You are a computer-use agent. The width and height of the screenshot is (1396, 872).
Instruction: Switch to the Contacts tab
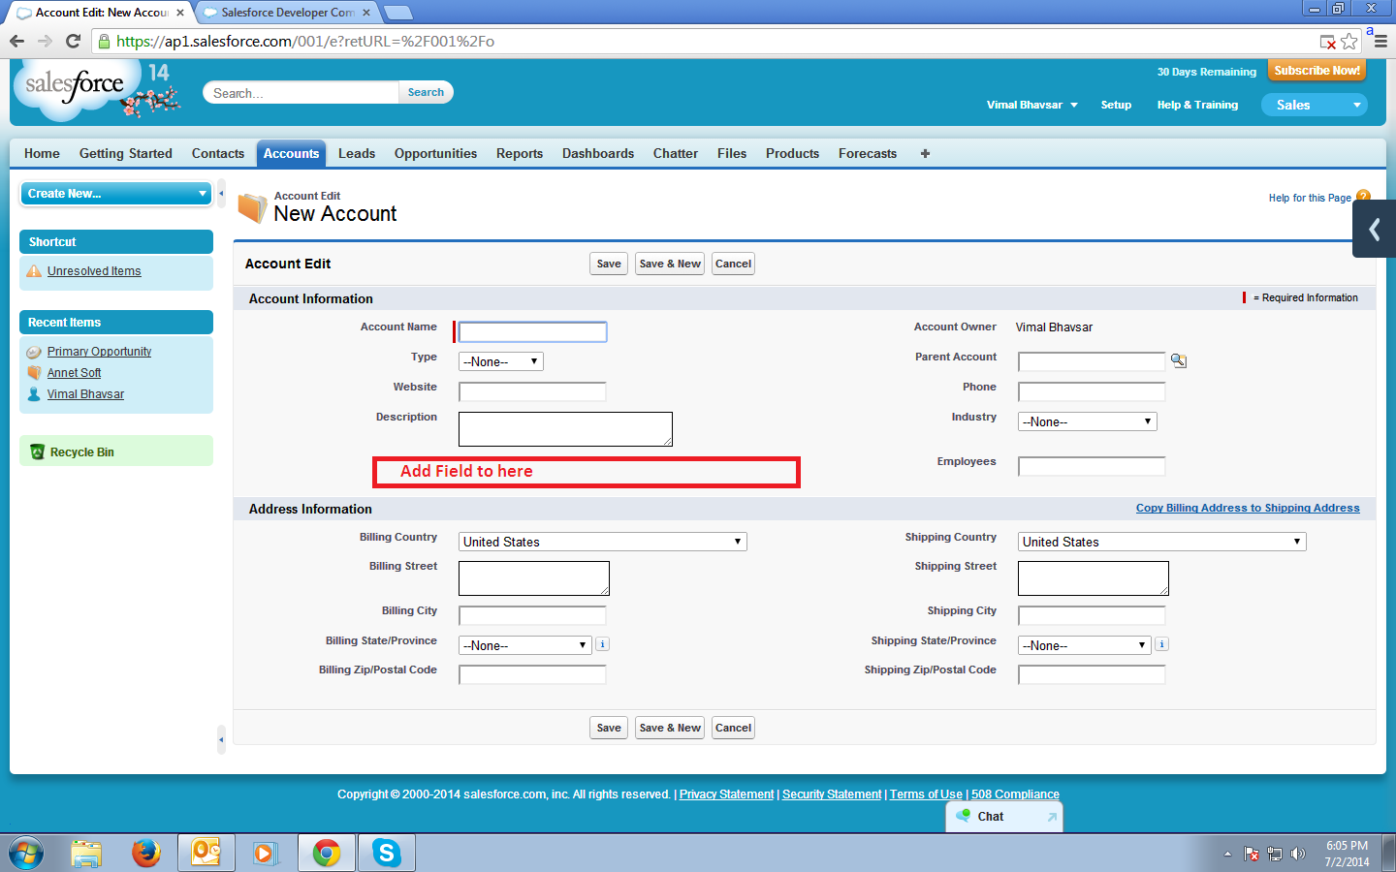click(218, 153)
